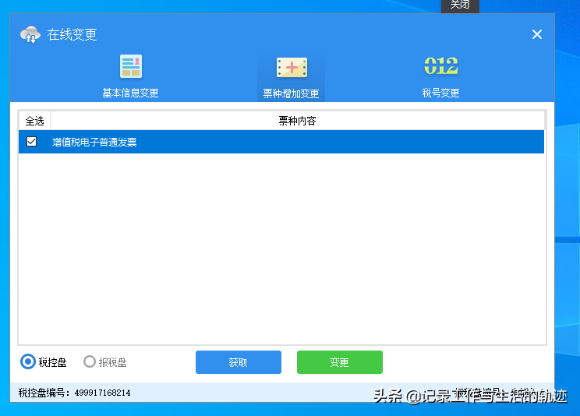The image size is (580, 416).
Task: Open the 税号变更 012 icon
Action: click(441, 65)
